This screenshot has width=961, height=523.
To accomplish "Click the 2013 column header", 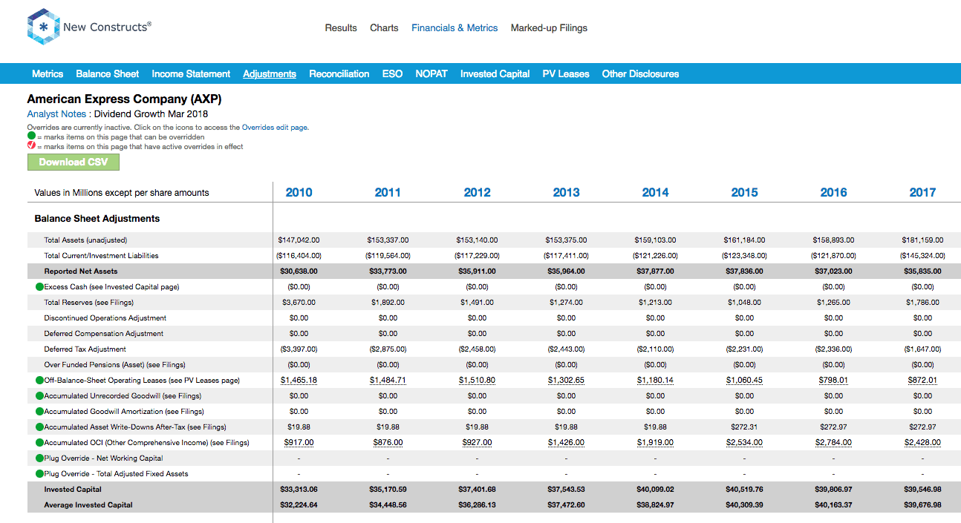I will (566, 193).
